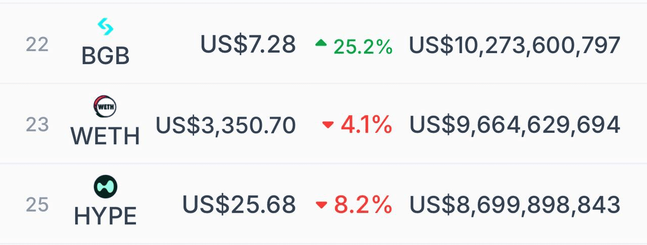Click the WETH coin logo icon

point(105,107)
